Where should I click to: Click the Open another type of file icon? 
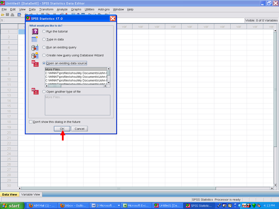(35, 91)
